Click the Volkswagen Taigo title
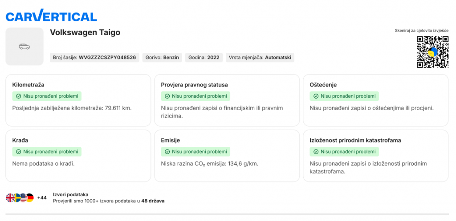This screenshot has height=221, width=456. 85,32
